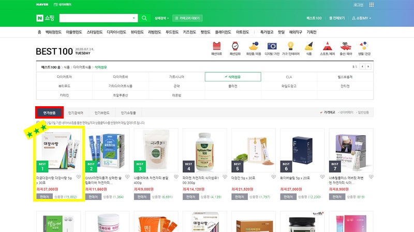
Task: Open the 패션잡화 watch icon
Action: click(235, 48)
